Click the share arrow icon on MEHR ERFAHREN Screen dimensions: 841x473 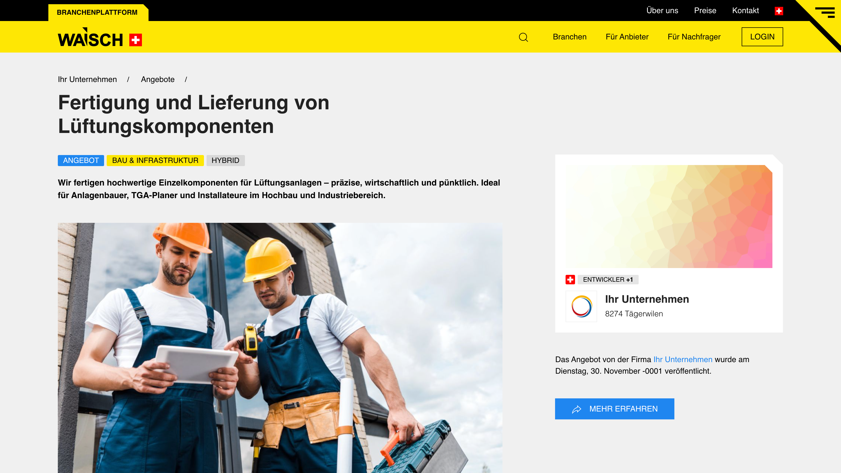point(577,409)
